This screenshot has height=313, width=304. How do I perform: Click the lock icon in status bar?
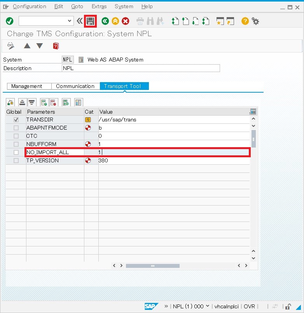pos(288,306)
